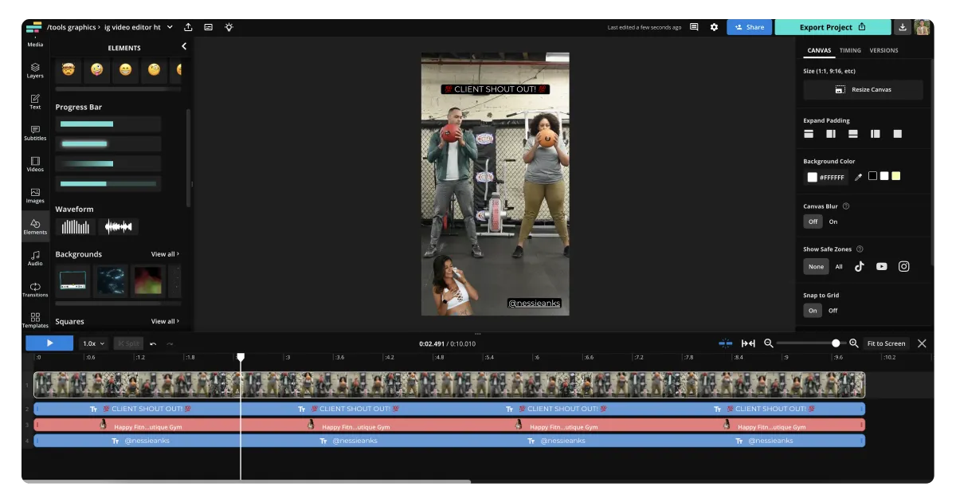Show TikTok safe zone
956x502 pixels.
tap(860, 267)
